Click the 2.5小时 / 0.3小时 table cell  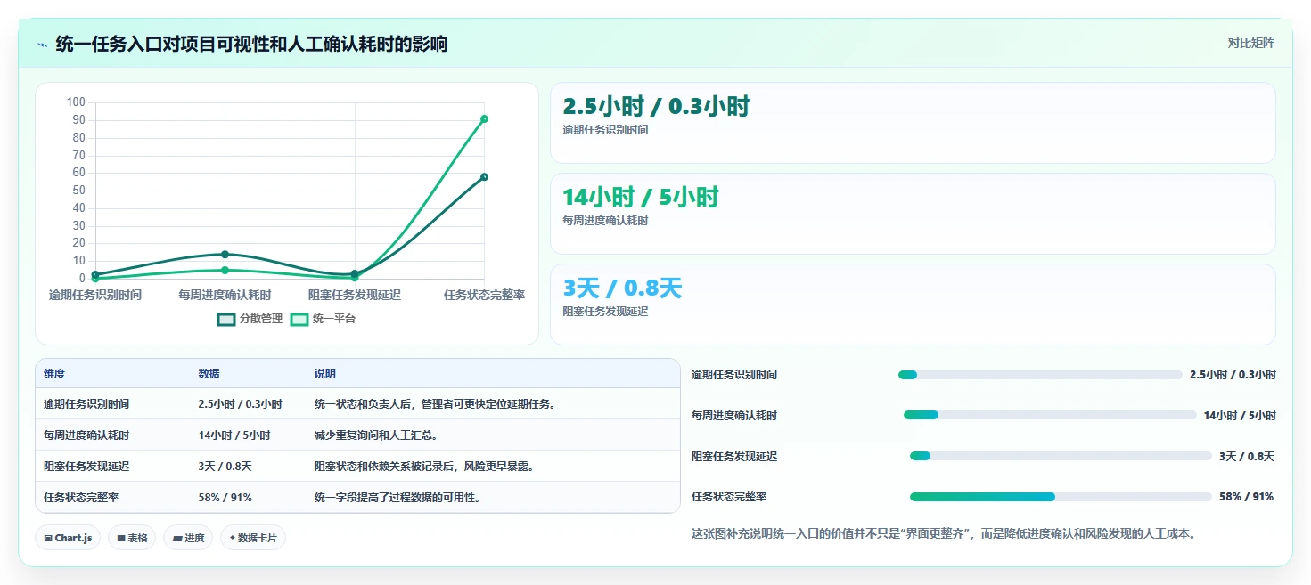(x=240, y=404)
